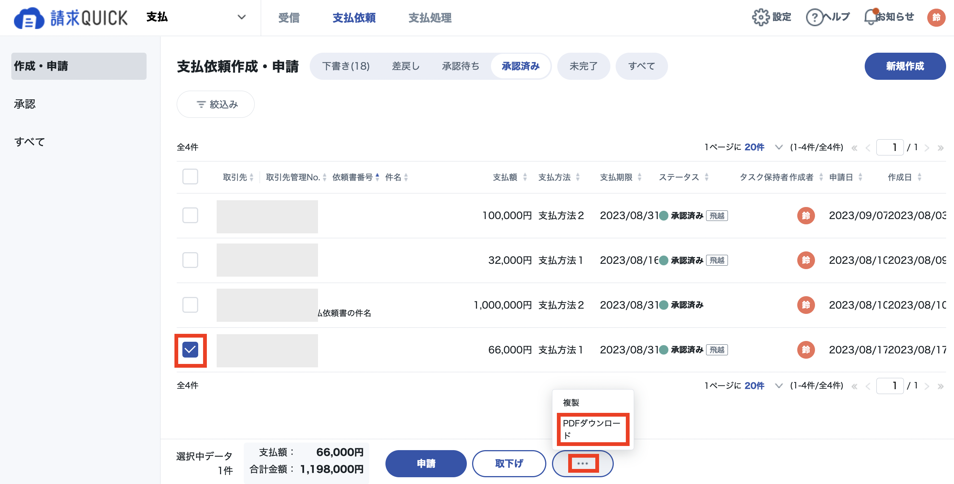Open the 絞込み filter button
The image size is (954, 484).
tap(216, 104)
